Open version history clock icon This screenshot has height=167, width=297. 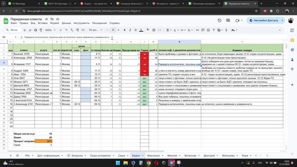(x=220, y=20)
